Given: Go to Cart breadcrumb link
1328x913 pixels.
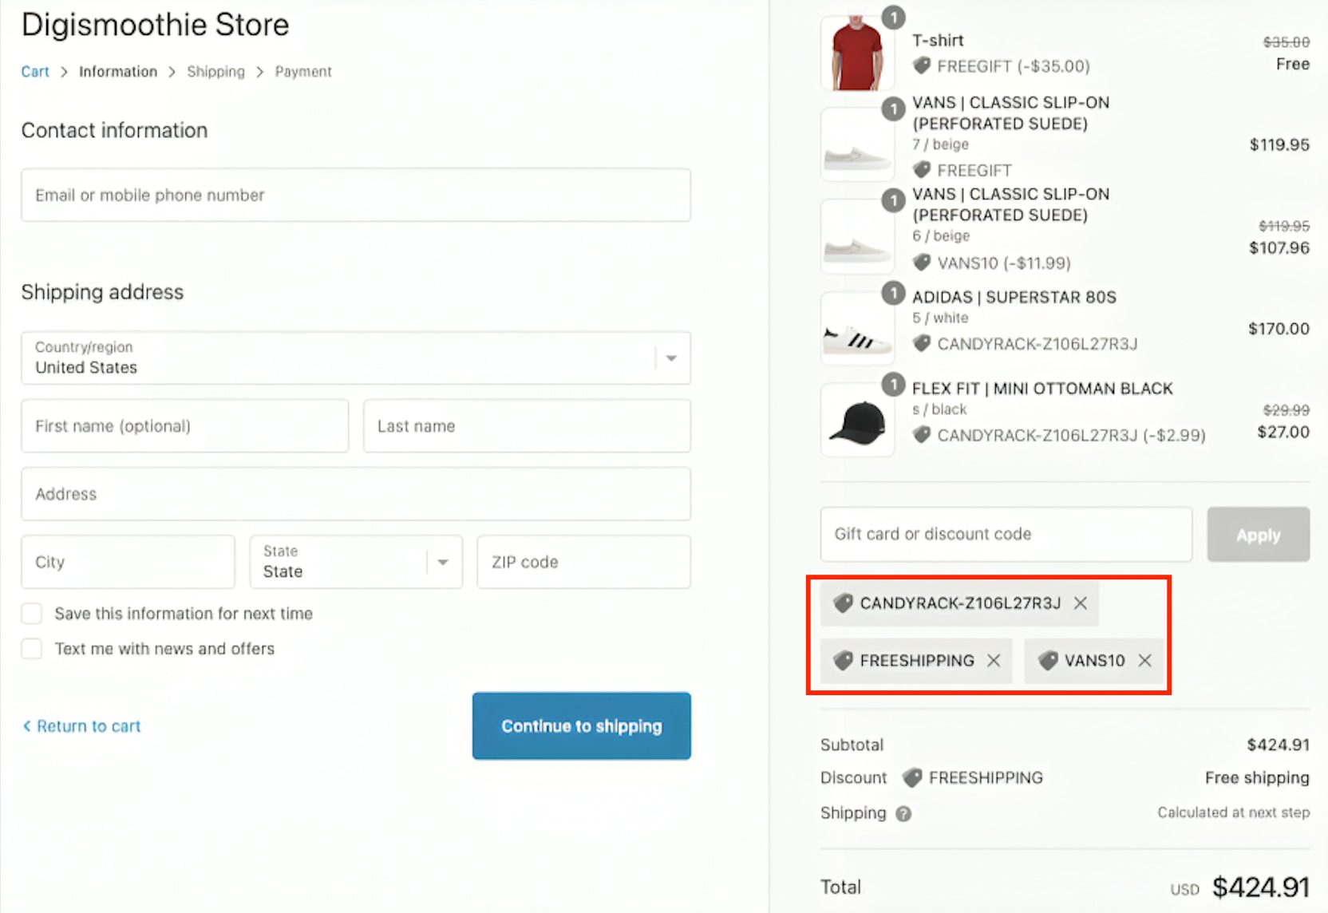Looking at the screenshot, I should 35,72.
